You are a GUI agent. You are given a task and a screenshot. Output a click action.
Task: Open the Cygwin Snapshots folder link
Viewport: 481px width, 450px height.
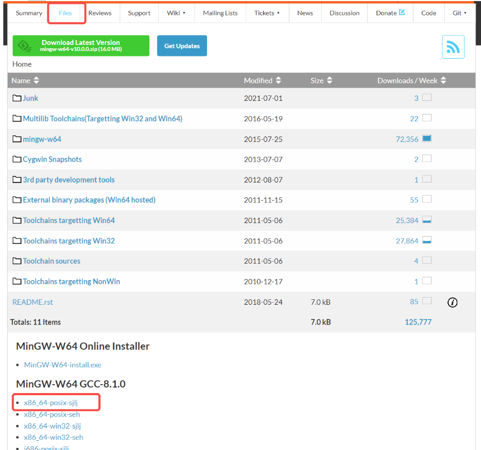52,160
